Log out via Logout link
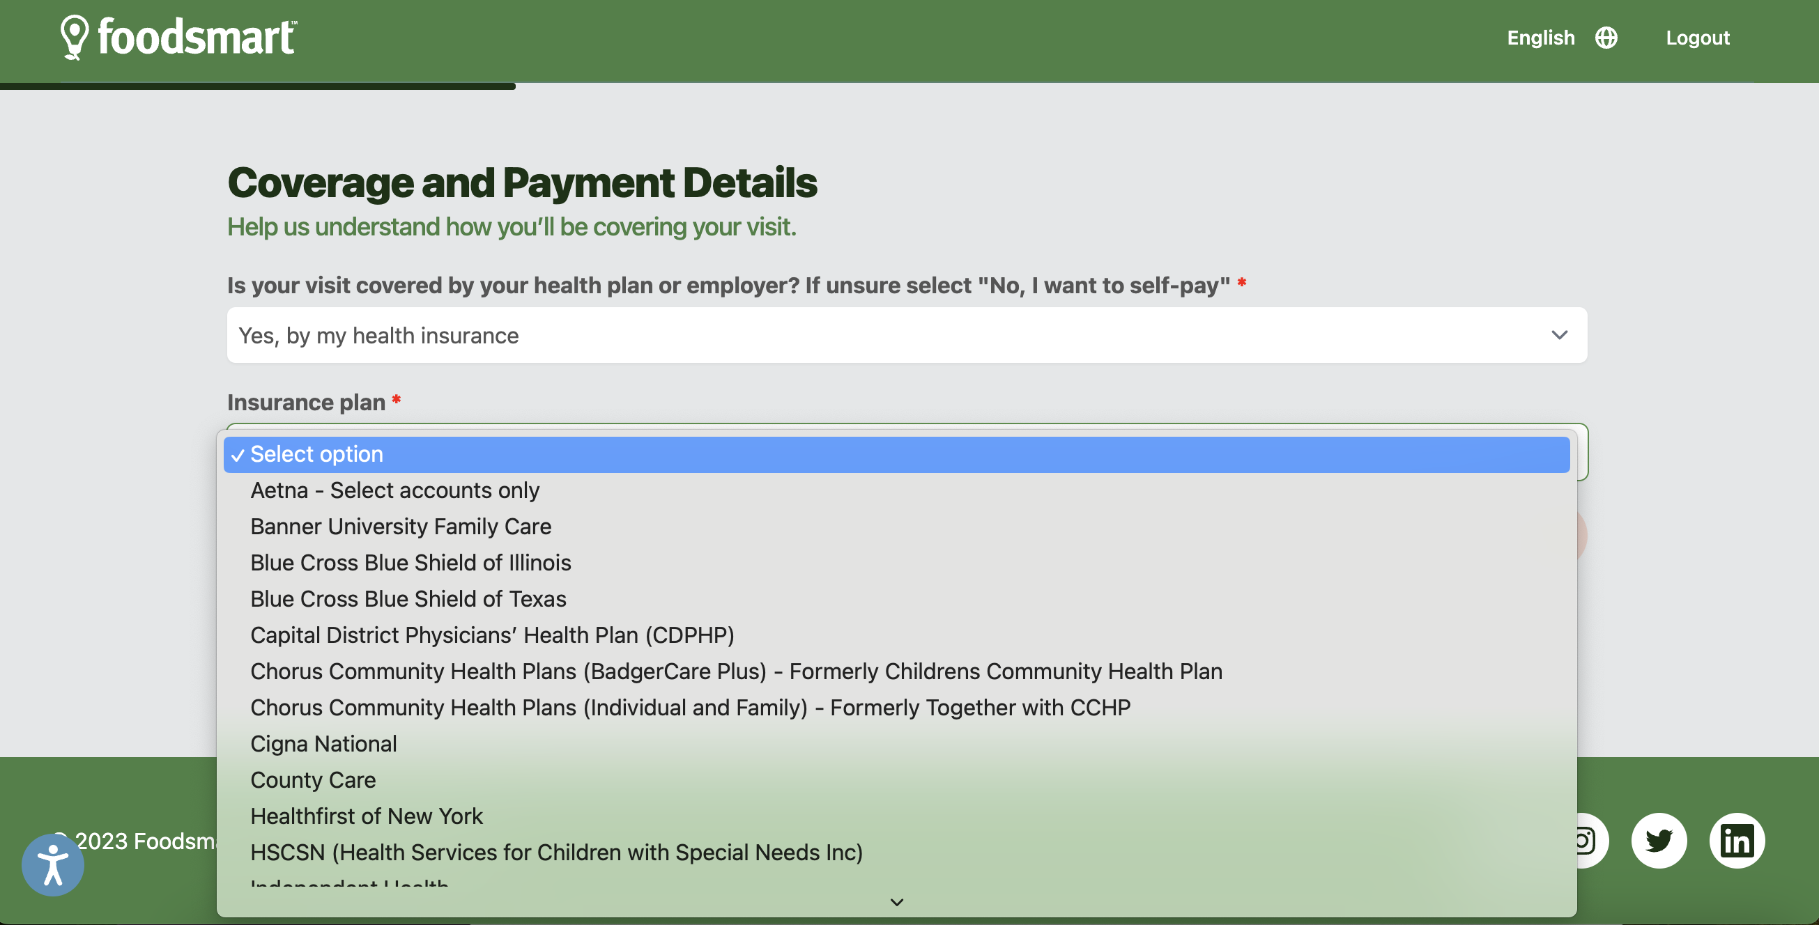This screenshot has width=1819, height=925. pyautogui.click(x=1698, y=38)
